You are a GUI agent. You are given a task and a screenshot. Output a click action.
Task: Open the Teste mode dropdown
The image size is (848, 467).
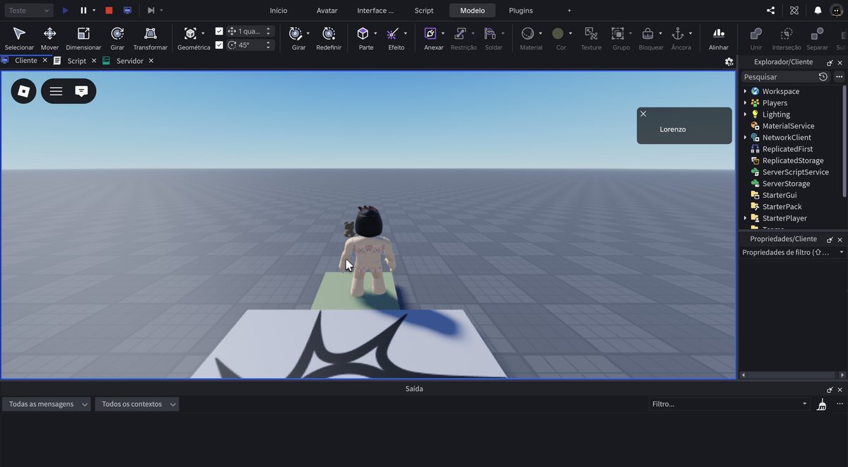28,11
